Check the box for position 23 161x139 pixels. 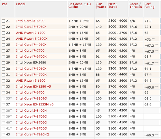point(4,33)
